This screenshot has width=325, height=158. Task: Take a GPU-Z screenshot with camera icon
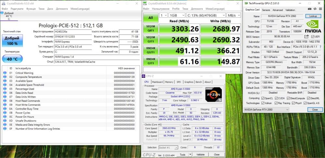(x=310, y=9)
